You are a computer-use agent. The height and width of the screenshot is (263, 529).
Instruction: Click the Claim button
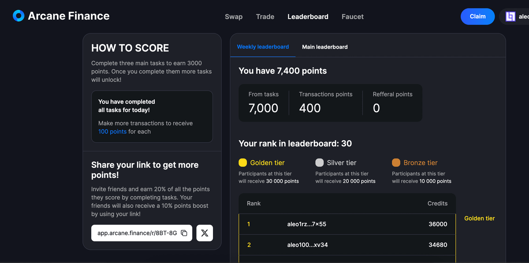point(478,16)
